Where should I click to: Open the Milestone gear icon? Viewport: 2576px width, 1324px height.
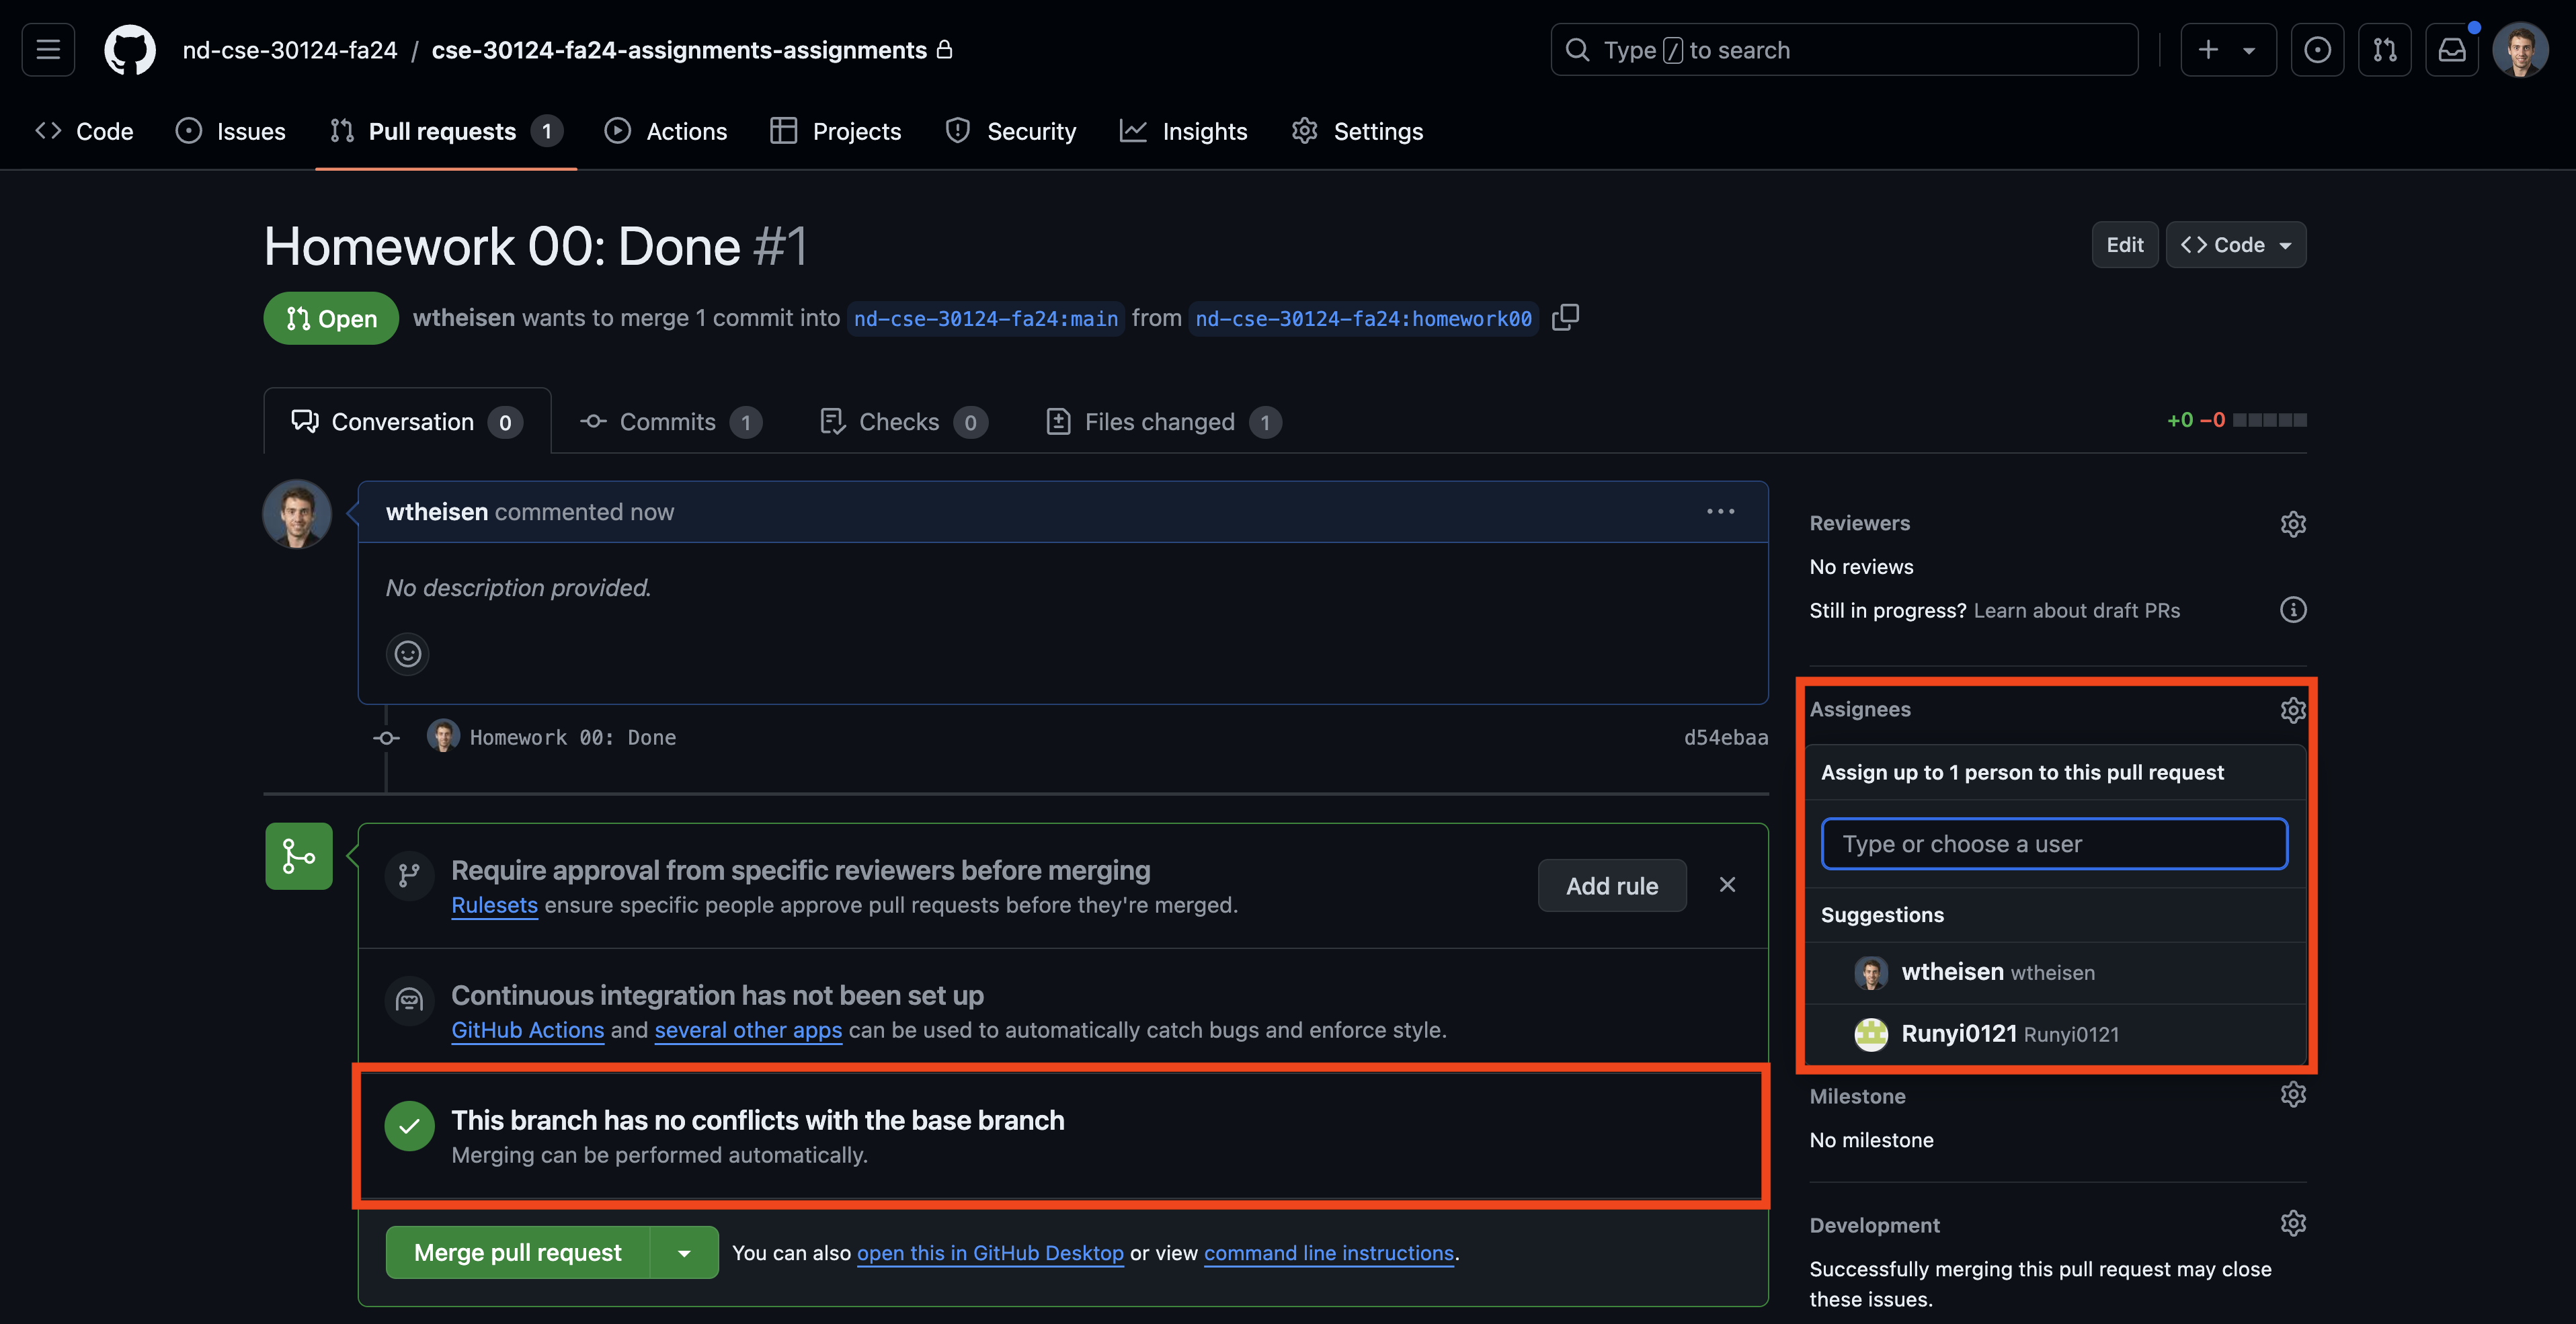pyautogui.click(x=2292, y=1095)
